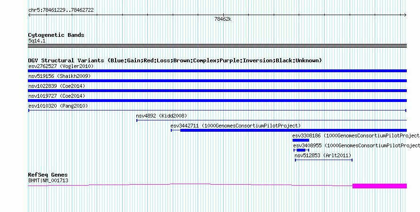Select the DGV Structural Variants track title
This screenshot has width=420, height=212.
175,60
